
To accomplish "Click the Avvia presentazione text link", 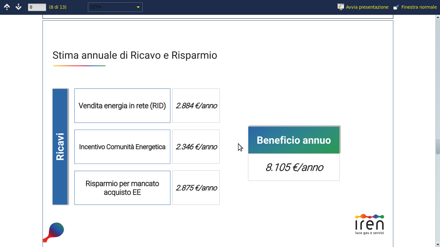I will 367,7.
